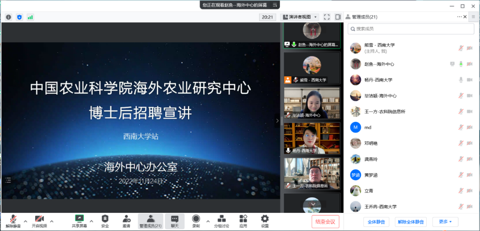
Task: Open the 演讲者视图 view dropdown
Action: pyautogui.click(x=303, y=17)
